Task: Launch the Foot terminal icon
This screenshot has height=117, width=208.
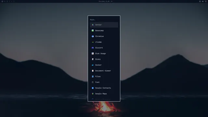Action: pos(93,82)
